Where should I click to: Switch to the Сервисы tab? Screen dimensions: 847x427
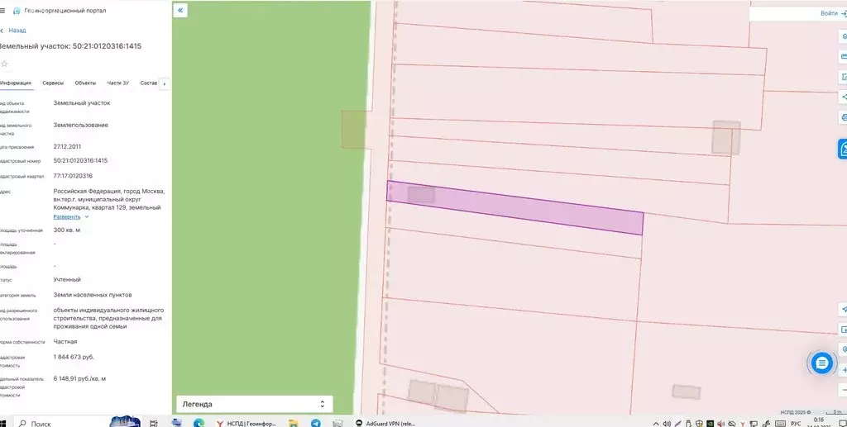pos(53,83)
